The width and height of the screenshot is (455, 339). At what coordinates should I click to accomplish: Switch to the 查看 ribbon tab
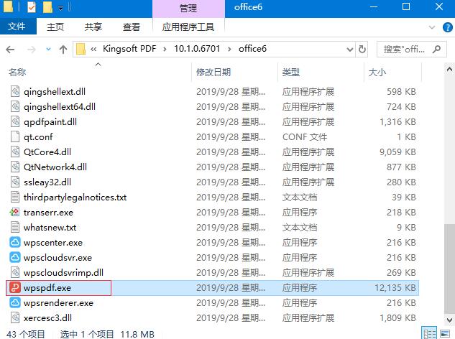pos(131,27)
